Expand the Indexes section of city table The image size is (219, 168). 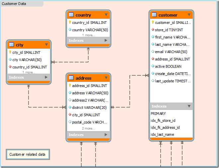pos(46,77)
